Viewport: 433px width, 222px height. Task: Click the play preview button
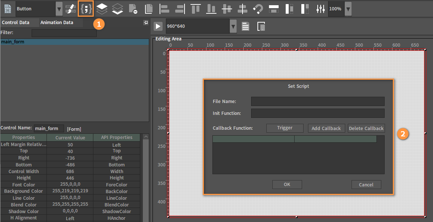[158, 26]
